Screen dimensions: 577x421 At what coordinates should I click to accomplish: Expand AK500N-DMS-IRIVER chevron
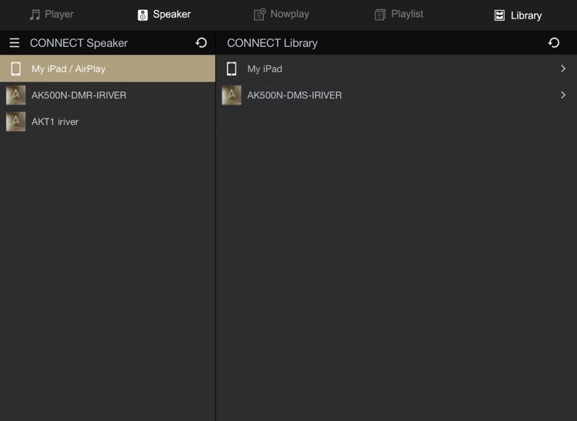[x=563, y=95]
